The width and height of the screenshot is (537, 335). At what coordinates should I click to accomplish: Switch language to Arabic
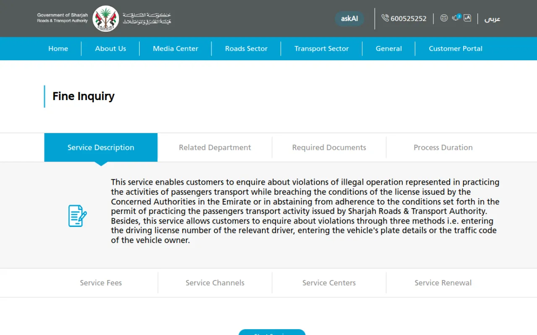[x=493, y=19]
